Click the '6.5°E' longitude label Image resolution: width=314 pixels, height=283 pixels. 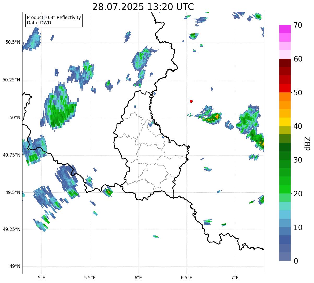pos(187,278)
